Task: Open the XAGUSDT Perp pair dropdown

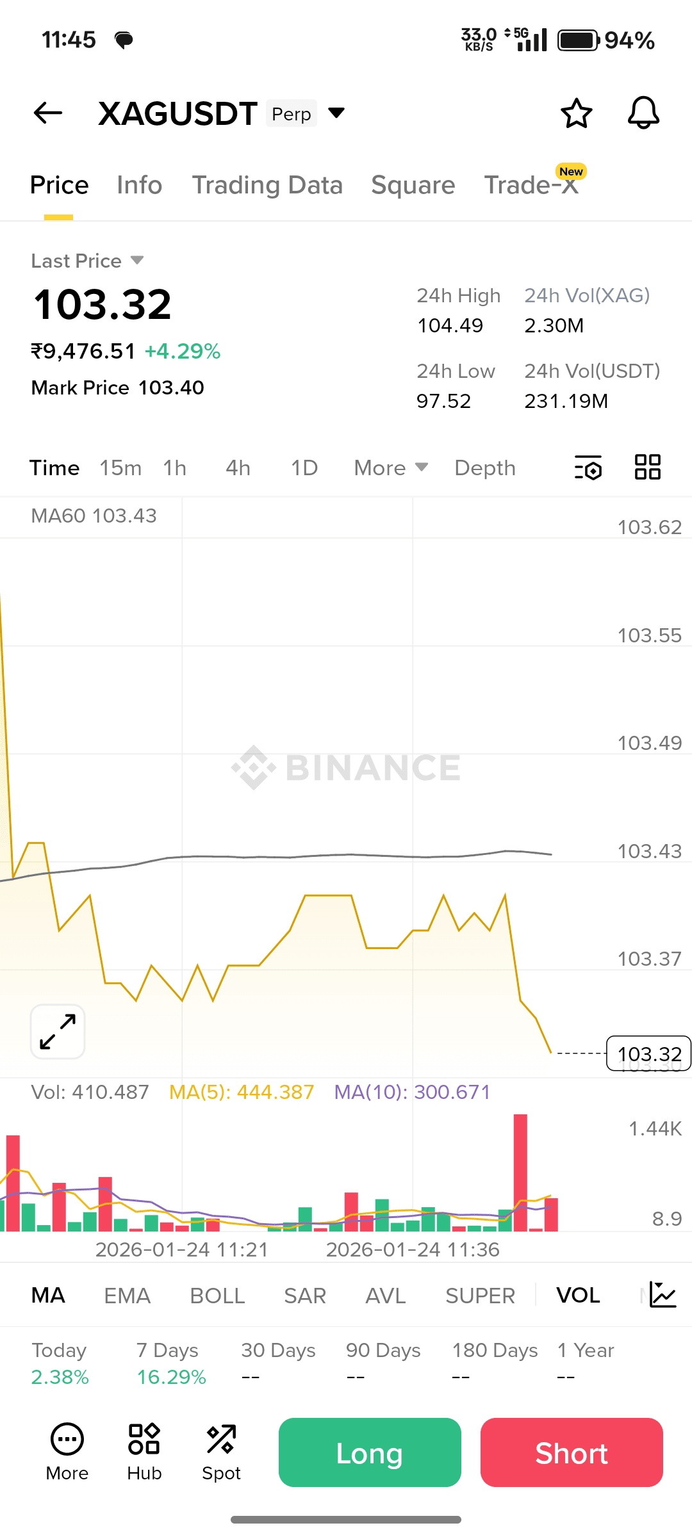Action: click(336, 113)
